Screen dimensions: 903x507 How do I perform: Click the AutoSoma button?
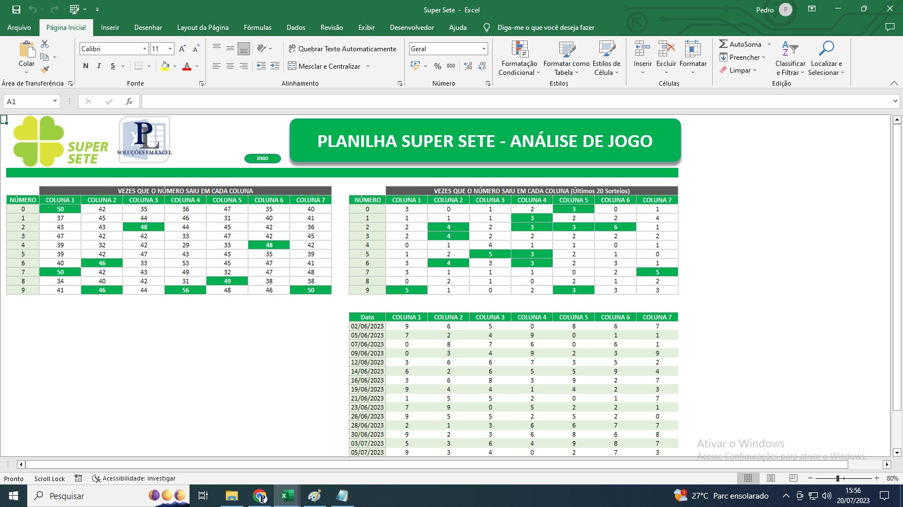[x=741, y=44]
